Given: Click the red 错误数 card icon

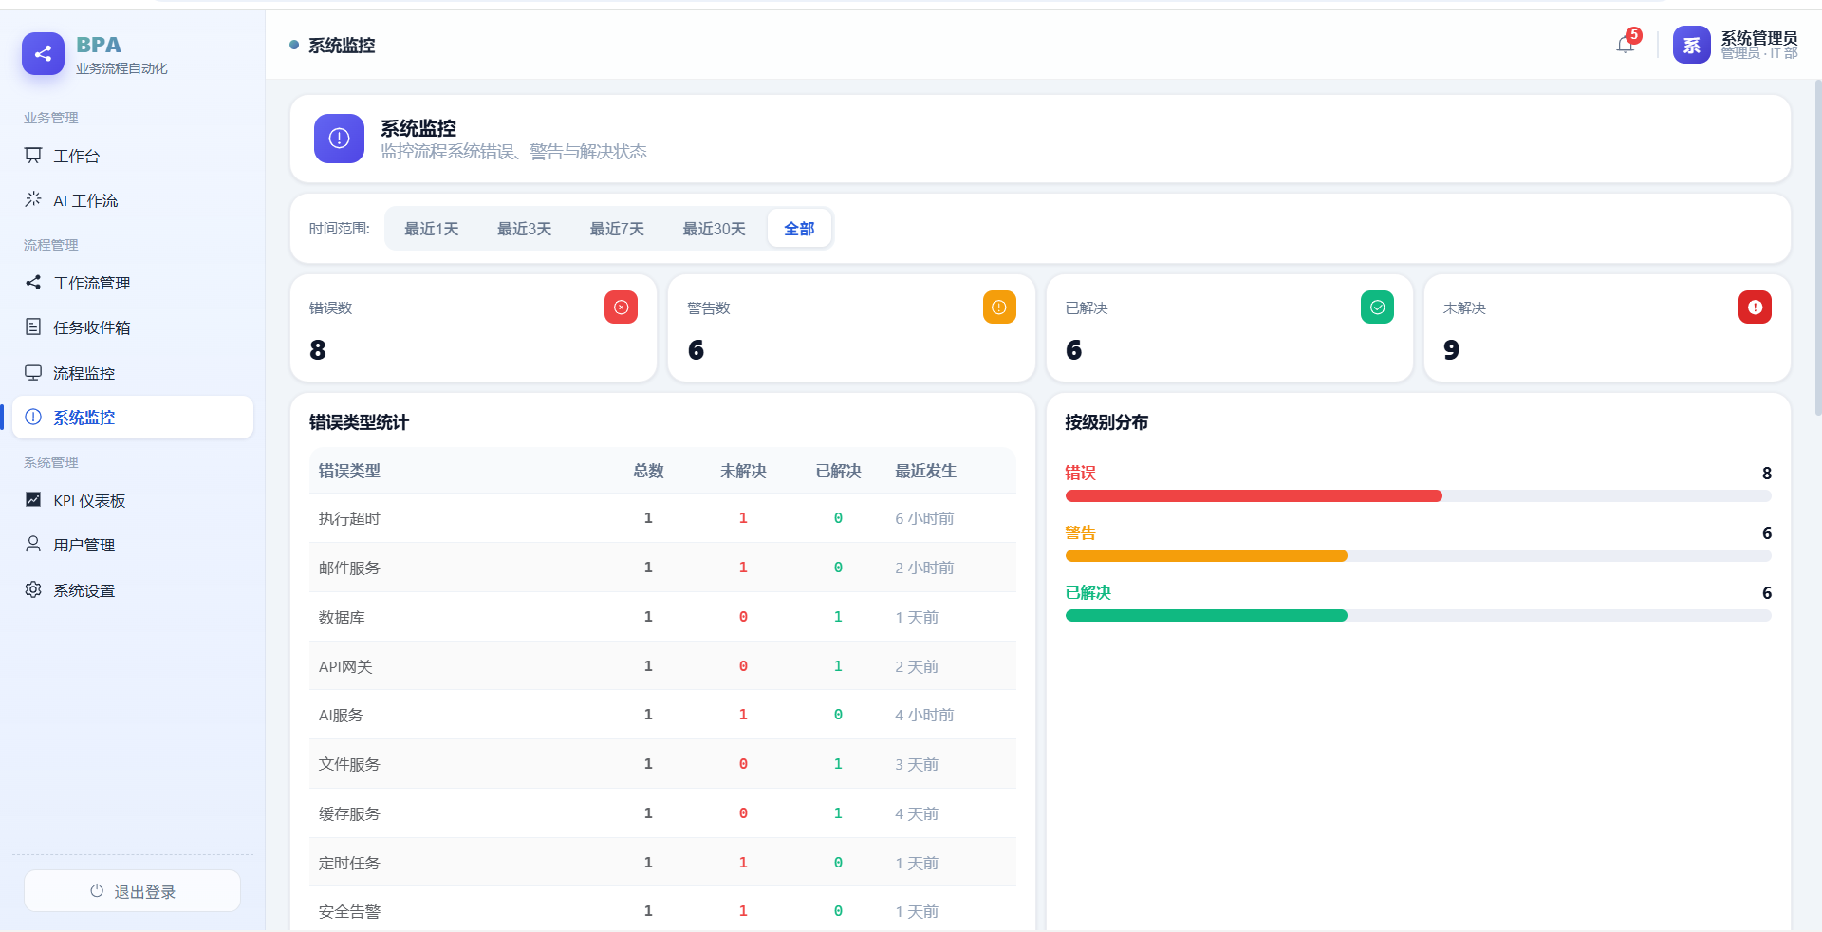Looking at the screenshot, I should (621, 308).
